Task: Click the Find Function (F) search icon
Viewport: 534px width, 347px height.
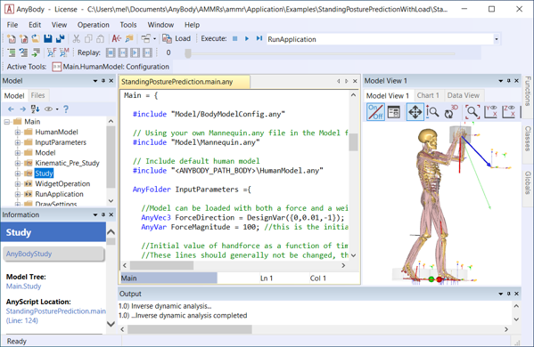Action: pyautogui.click(x=52, y=52)
